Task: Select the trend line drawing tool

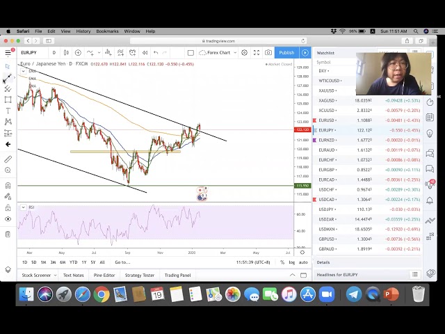Action: 8,77
